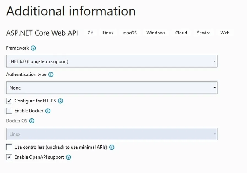The height and width of the screenshot is (173, 247).
Task: Uncheck Enable OpenAPI support checkbox
Action: click(x=9, y=157)
